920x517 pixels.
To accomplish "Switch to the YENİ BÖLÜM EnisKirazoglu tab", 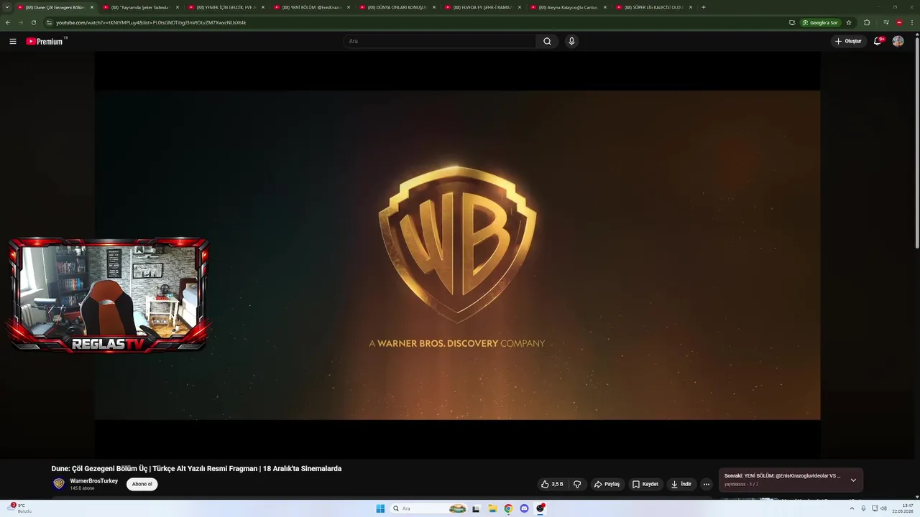I will (311, 7).
